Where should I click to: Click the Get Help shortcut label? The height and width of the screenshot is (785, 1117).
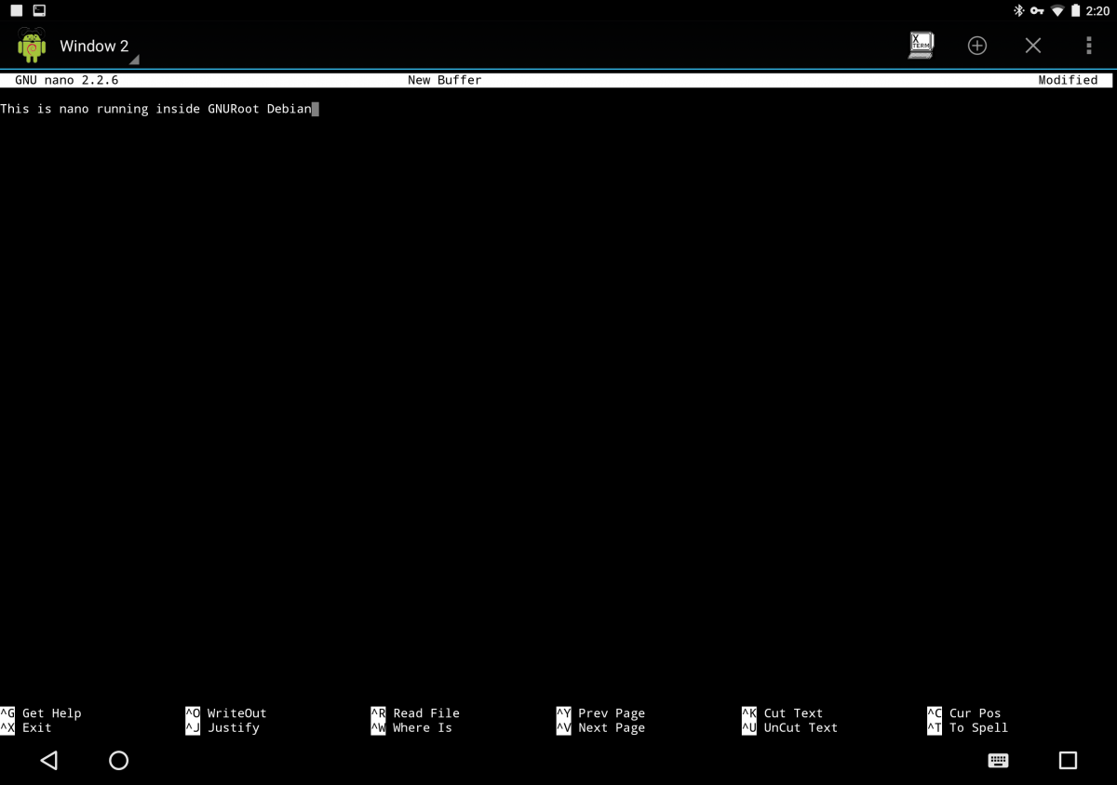click(51, 713)
